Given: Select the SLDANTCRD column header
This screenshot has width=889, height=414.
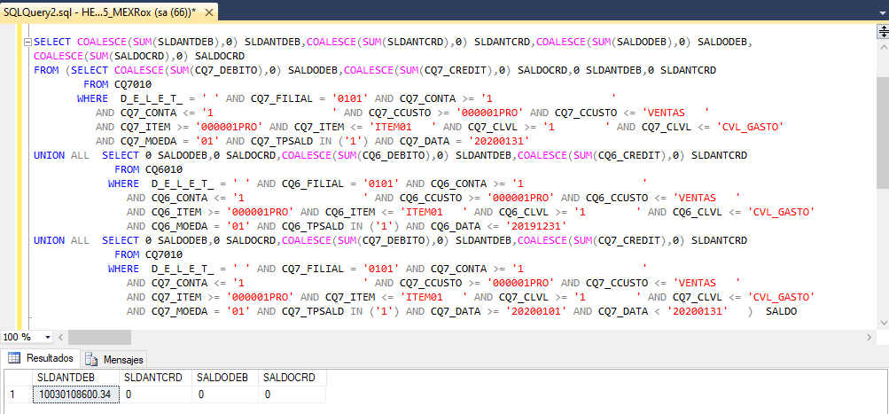Looking at the screenshot, I should click(156, 378).
